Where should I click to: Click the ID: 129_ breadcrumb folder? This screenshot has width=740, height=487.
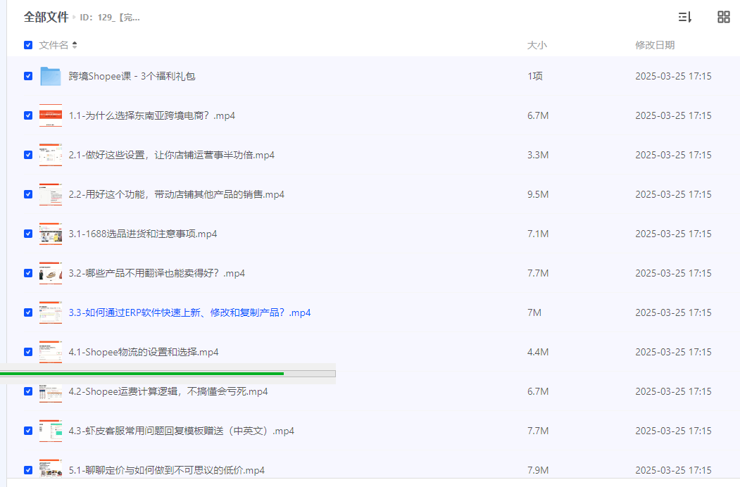click(x=110, y=18)
